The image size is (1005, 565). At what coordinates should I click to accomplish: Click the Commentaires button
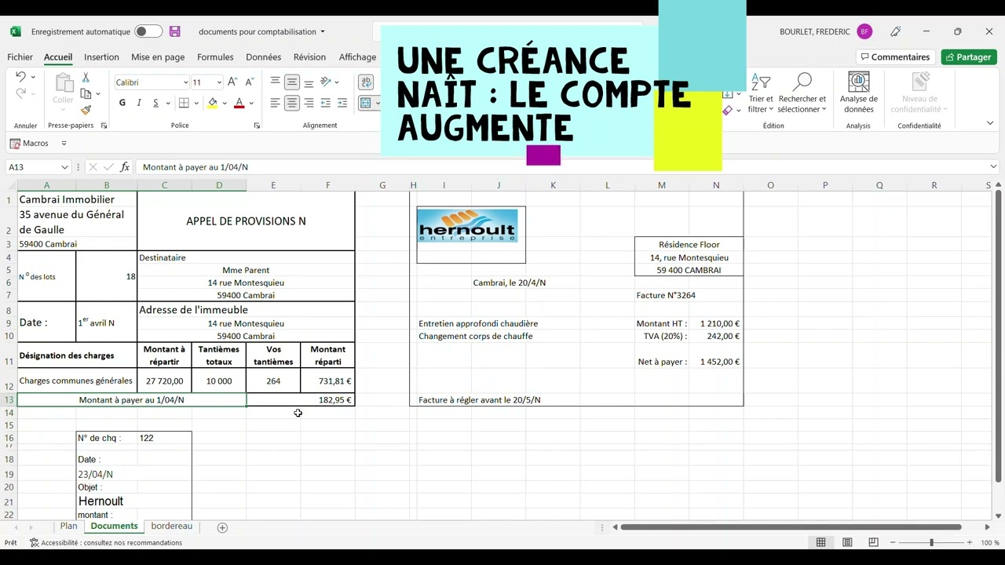[x=895, y=57]
